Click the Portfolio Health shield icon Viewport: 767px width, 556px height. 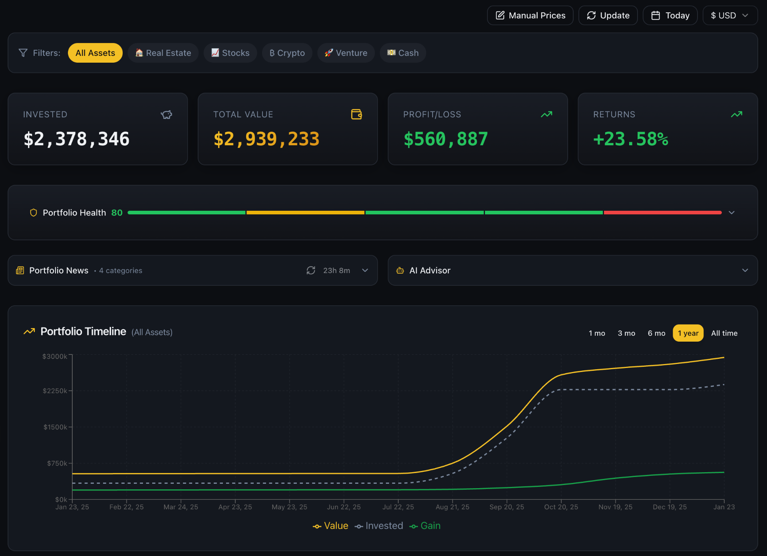click(x=33, y=213)
